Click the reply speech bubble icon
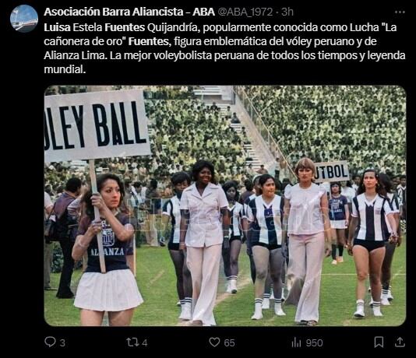This screenshot has height=358, width=416. pos(50,342)
